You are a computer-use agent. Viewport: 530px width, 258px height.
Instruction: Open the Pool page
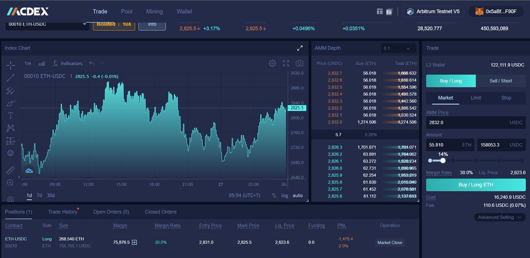coord(127,11)
